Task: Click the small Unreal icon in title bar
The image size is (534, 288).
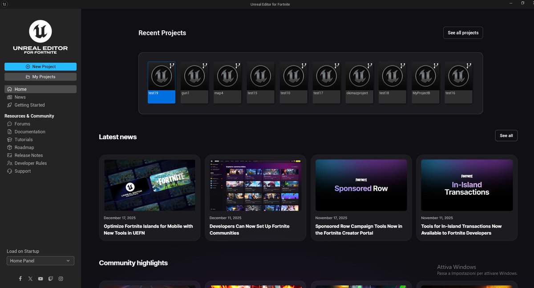Action: point(4,4)
